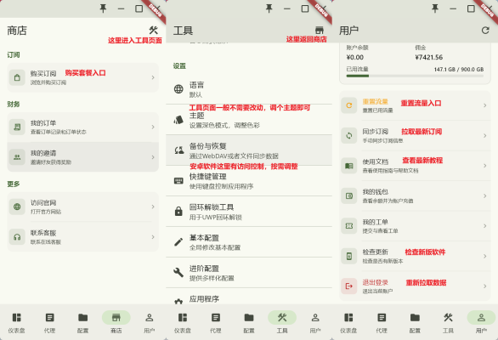Click the palette icon next to 主题
Screen dimensions: 498x340
178,120
